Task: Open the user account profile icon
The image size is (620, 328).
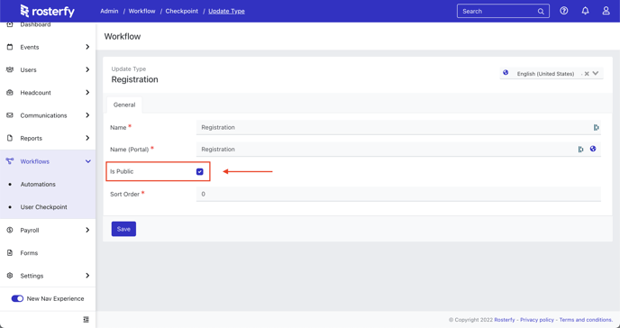Action: 606,11
